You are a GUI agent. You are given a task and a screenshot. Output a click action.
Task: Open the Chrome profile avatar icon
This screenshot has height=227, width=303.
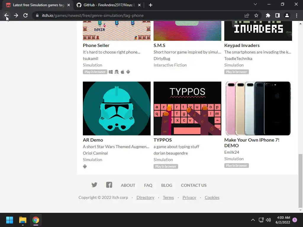point(287,15)
